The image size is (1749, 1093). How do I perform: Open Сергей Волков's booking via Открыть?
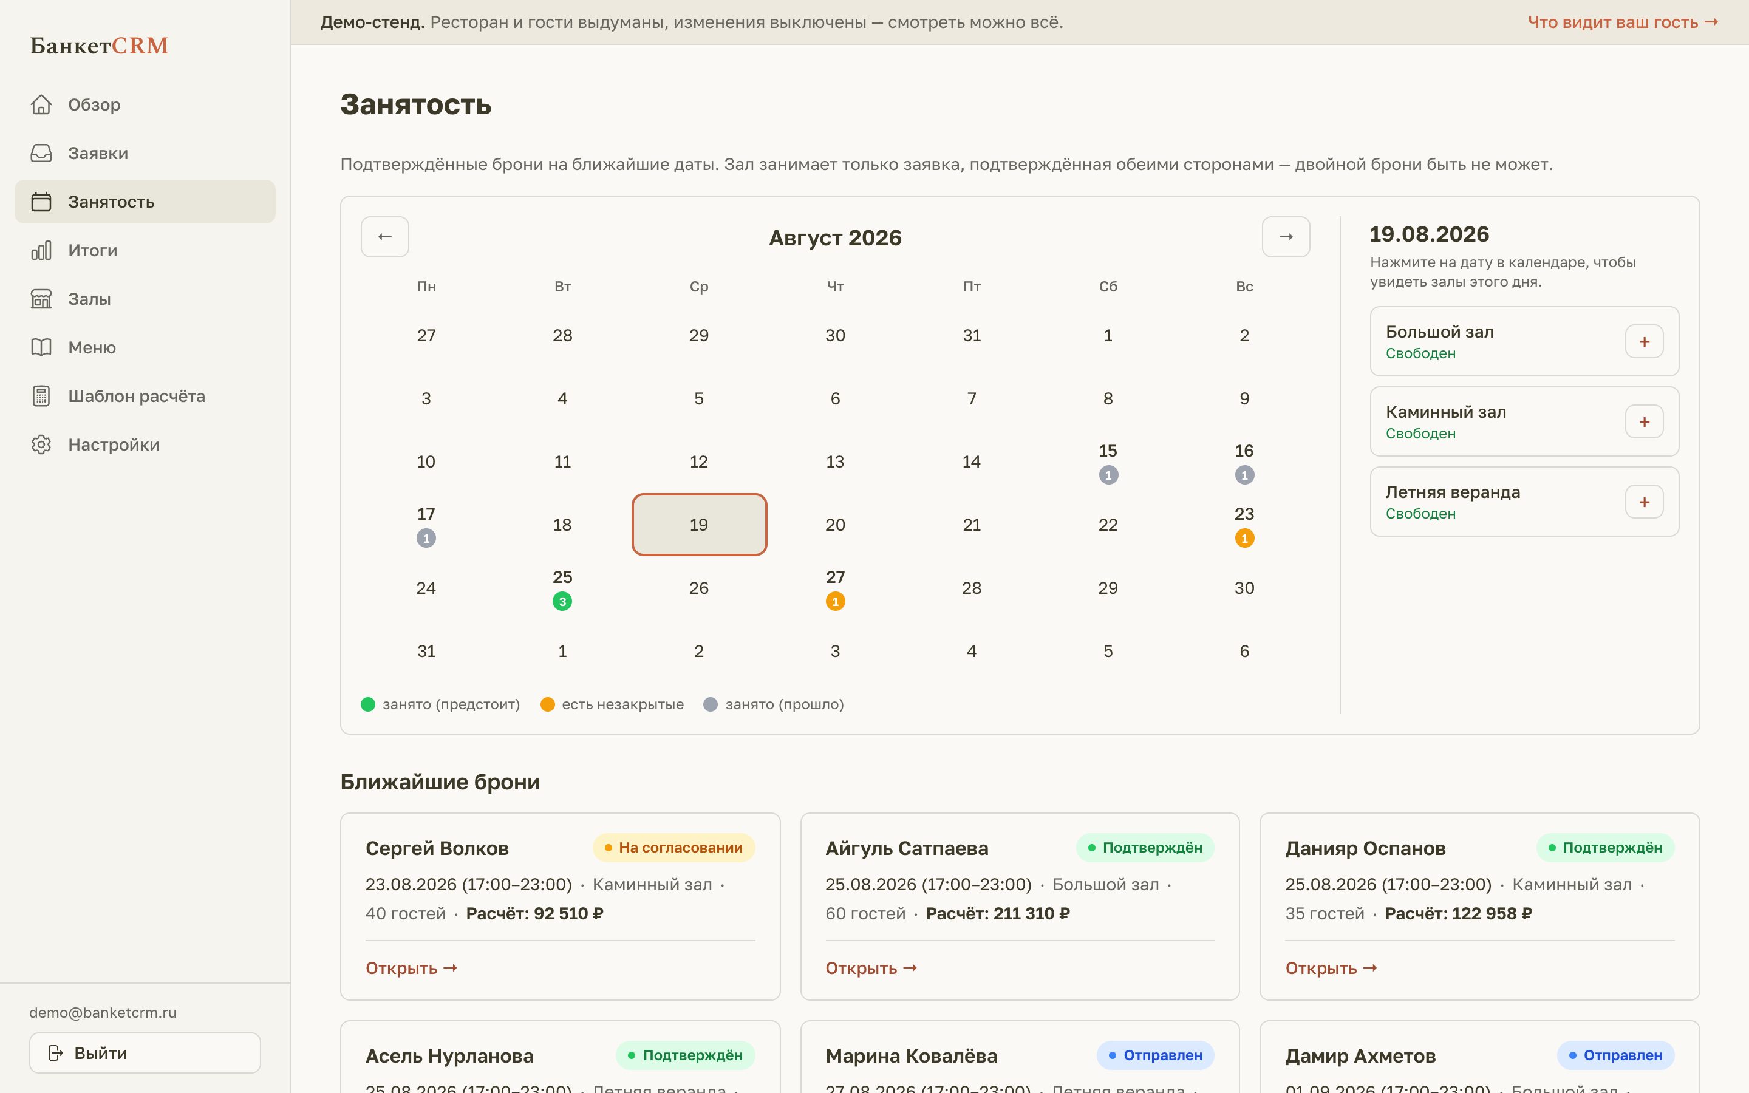point(411,968)
